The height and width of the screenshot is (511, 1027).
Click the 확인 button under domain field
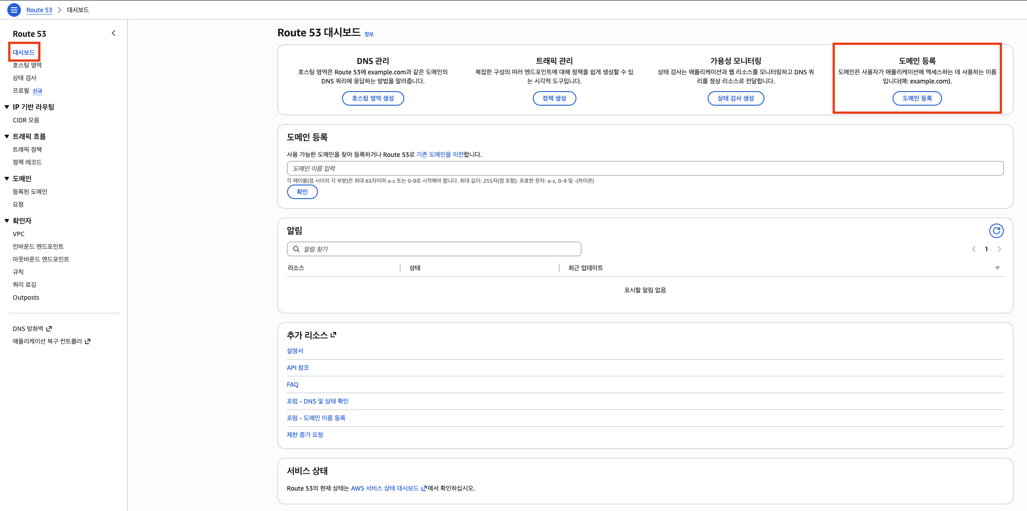tap(302, 192)
